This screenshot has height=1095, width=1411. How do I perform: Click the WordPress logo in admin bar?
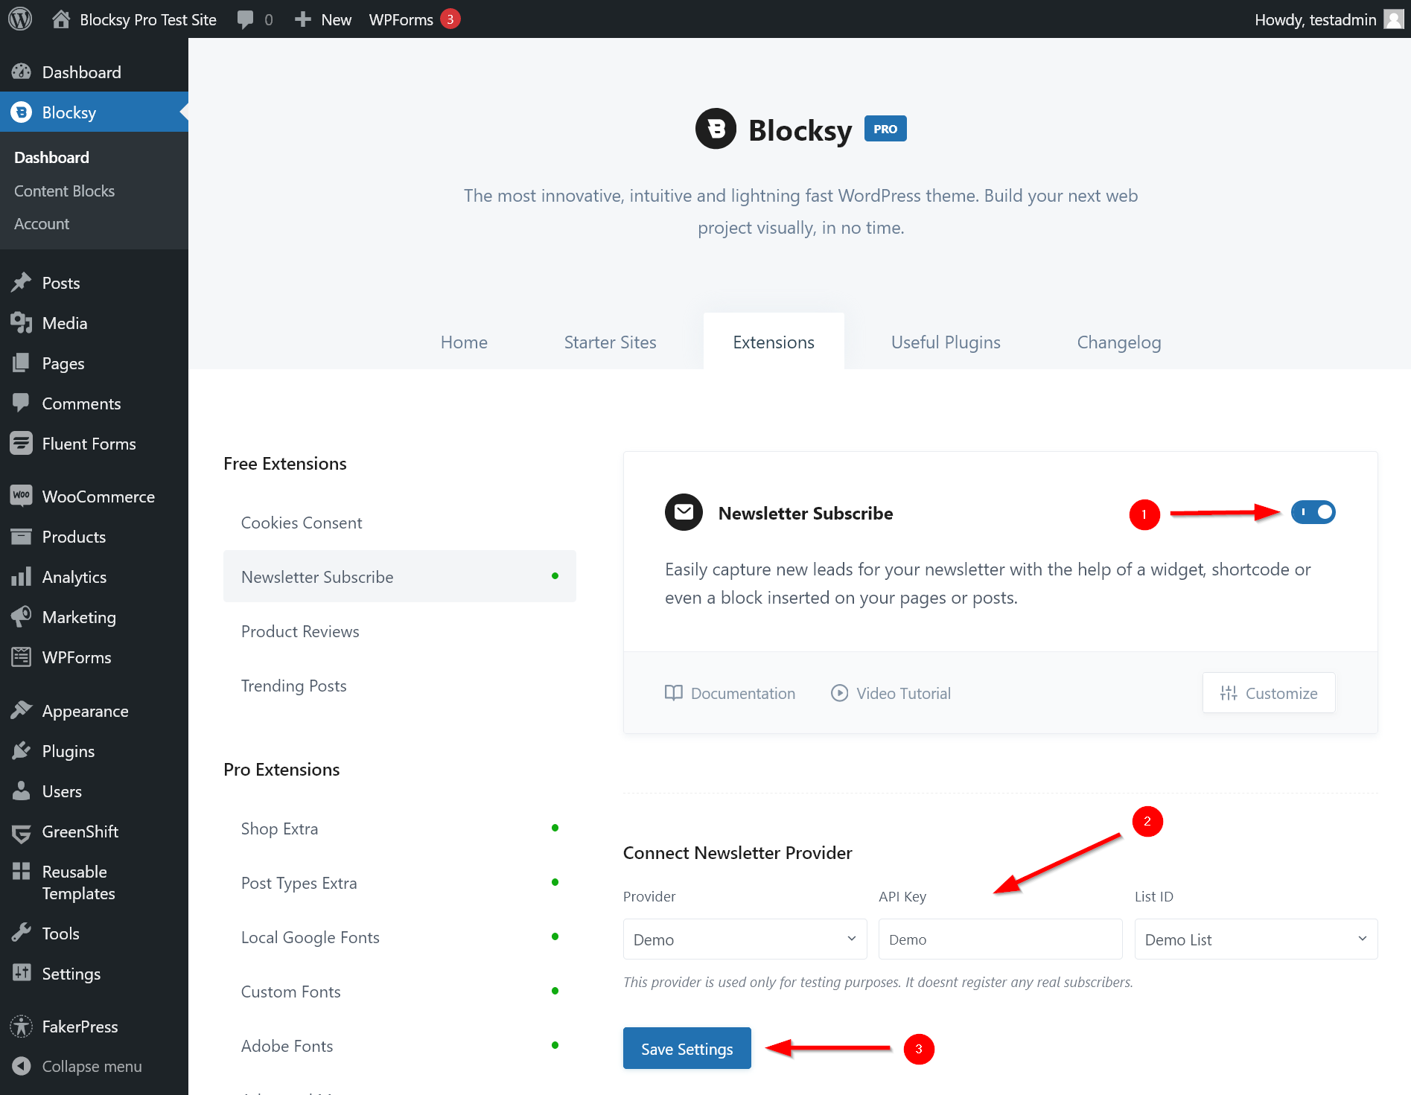[x=20, y=19]
